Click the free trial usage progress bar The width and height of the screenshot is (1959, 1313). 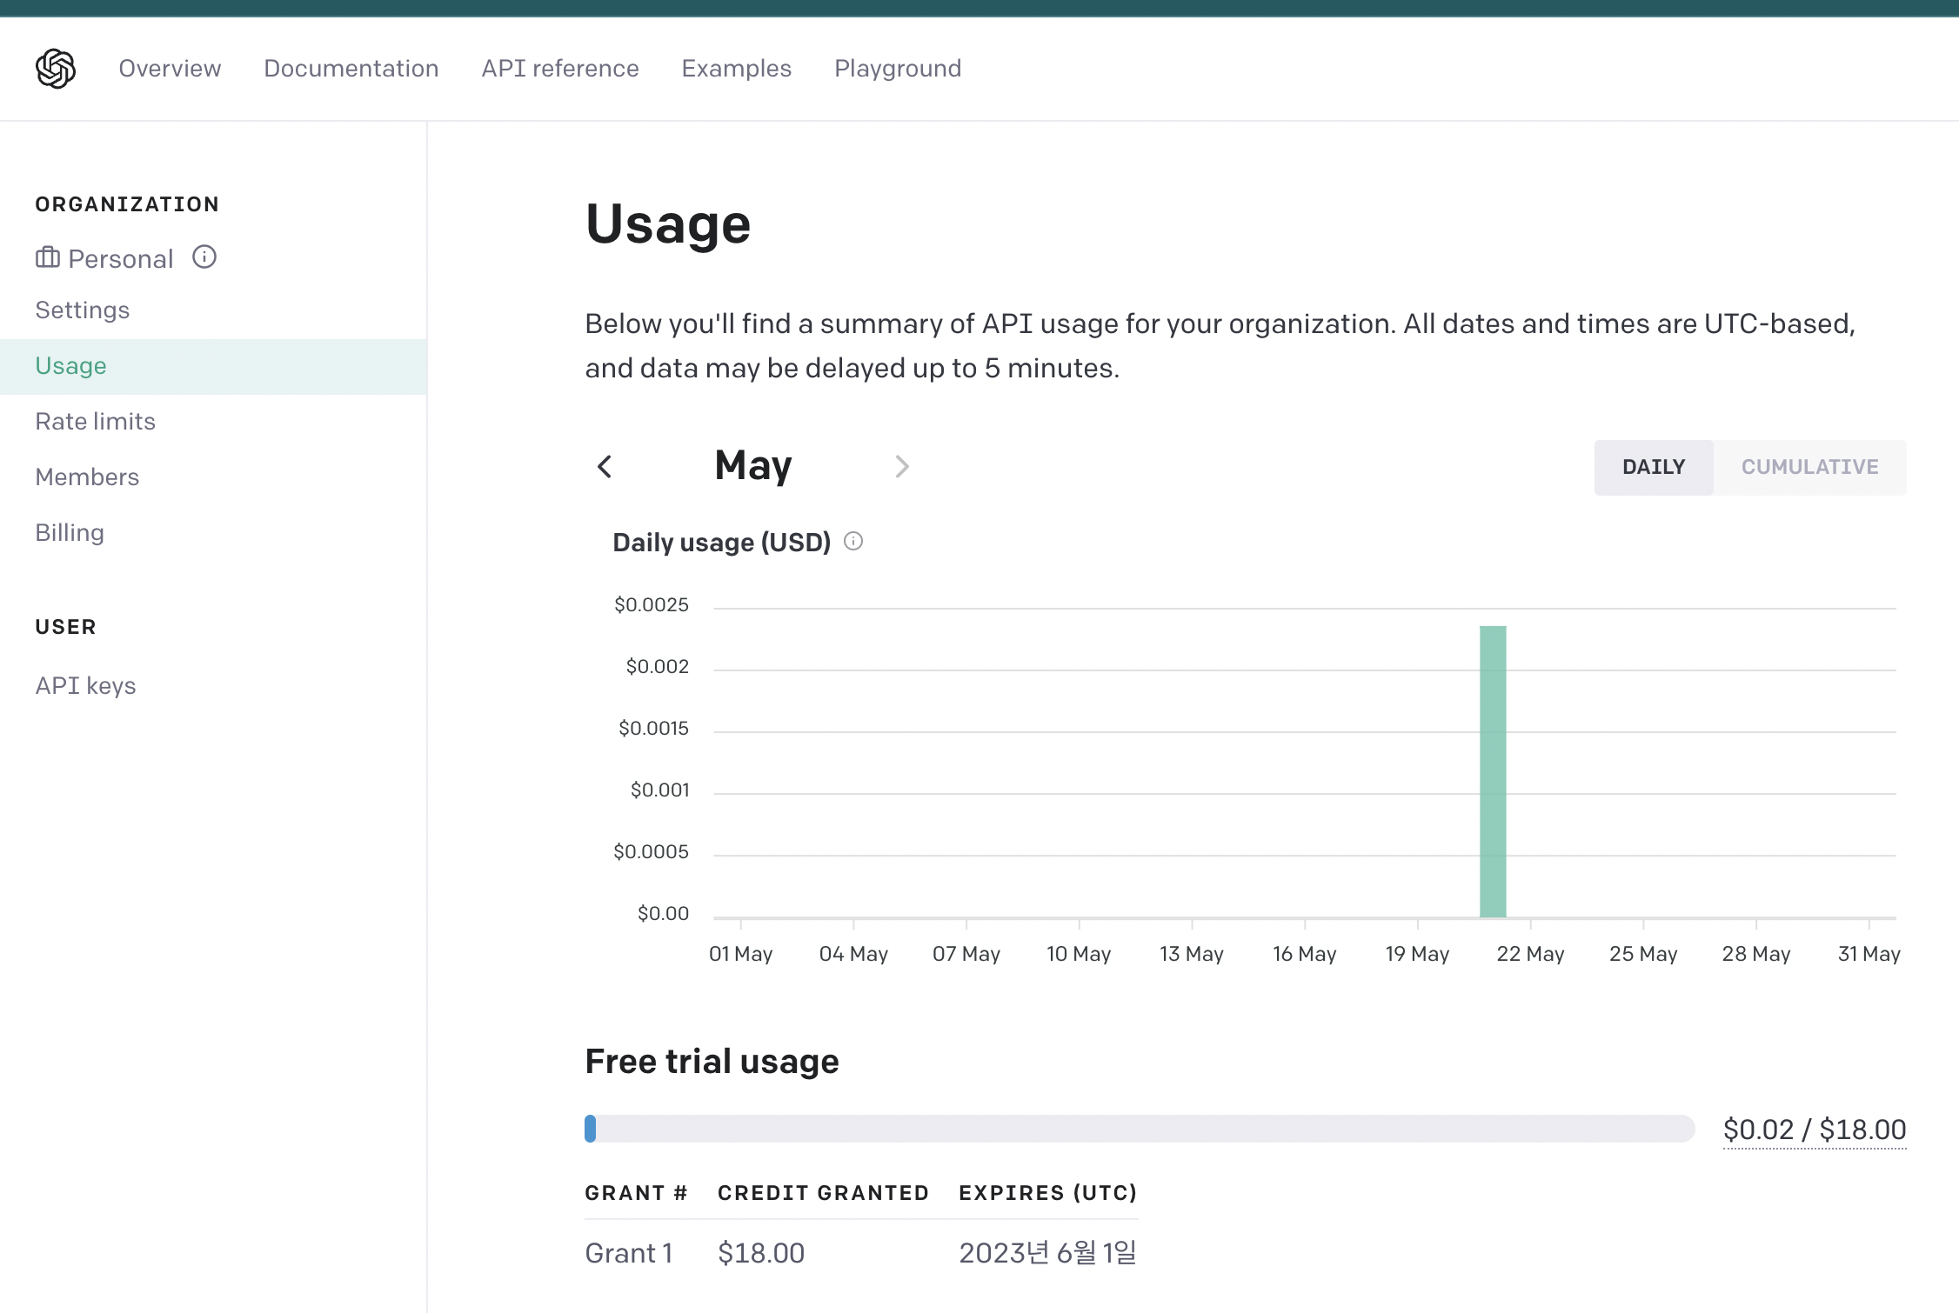(x=1140, y=1129)
